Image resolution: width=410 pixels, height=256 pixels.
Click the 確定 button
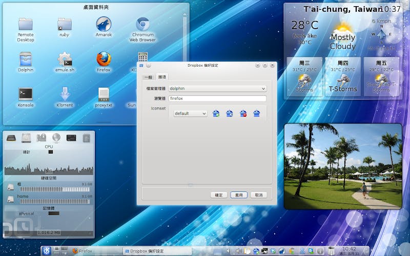[219, 195]
